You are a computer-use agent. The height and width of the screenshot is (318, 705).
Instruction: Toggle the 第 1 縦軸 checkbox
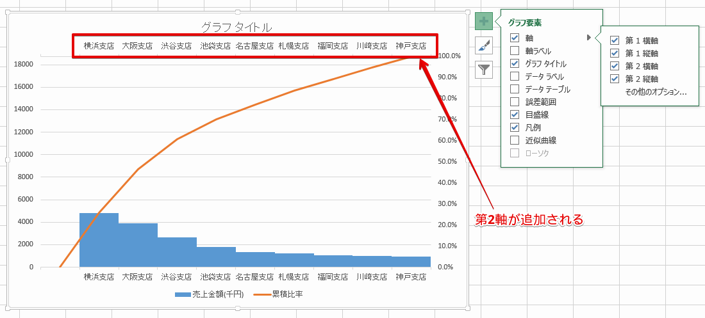615,53
